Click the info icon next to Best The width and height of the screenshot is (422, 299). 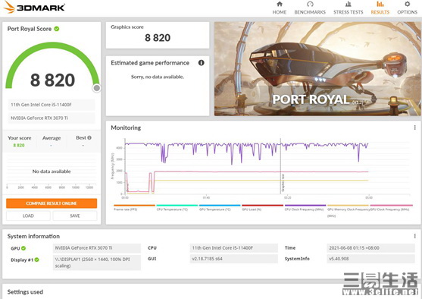point(89,137)
